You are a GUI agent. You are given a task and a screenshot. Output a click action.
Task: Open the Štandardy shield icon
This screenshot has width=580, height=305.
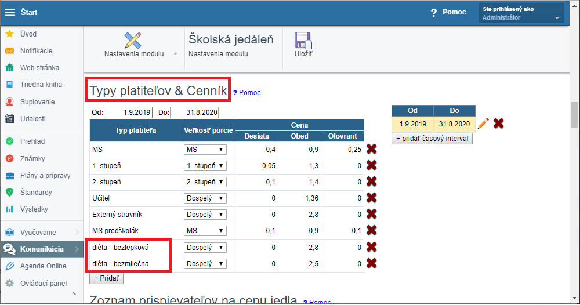10,193
